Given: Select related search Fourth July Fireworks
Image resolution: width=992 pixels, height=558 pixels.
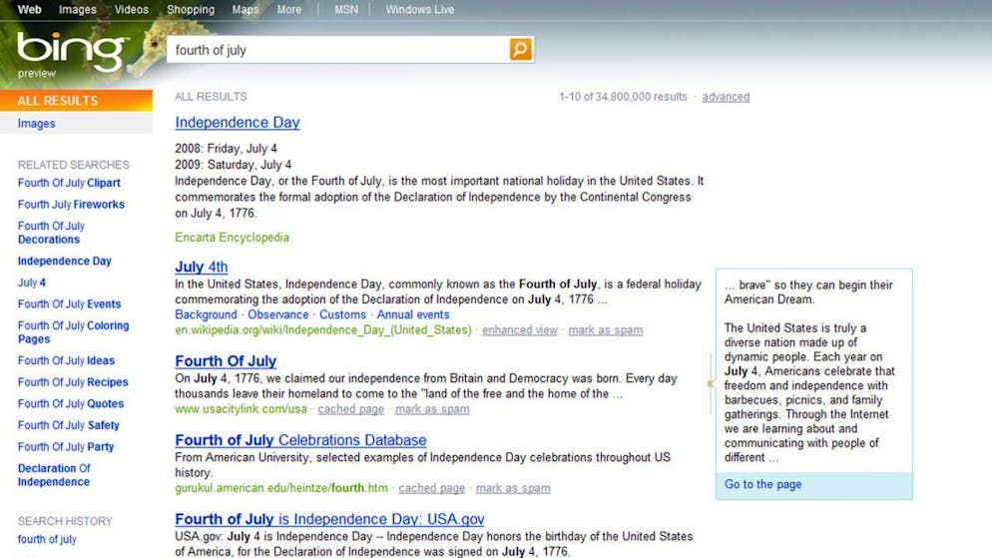Looking at the screenshot, I should (x=71, y=205).
